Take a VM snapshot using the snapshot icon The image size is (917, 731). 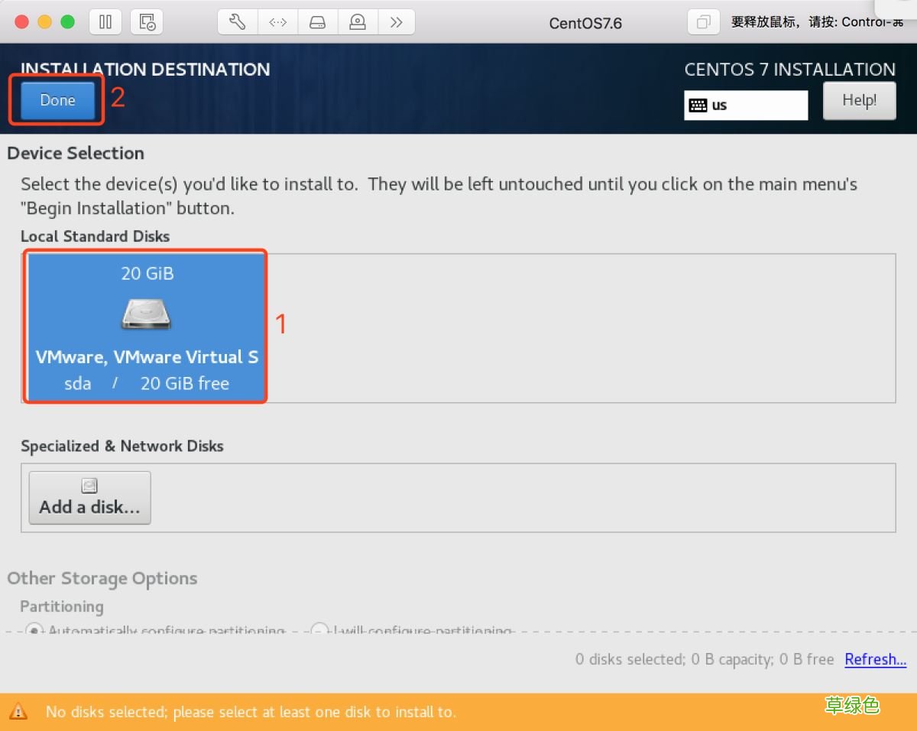tap(147, 21)
